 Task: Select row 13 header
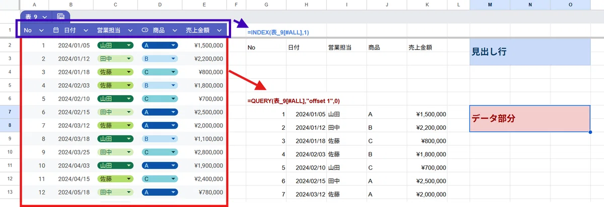(10, 191)
